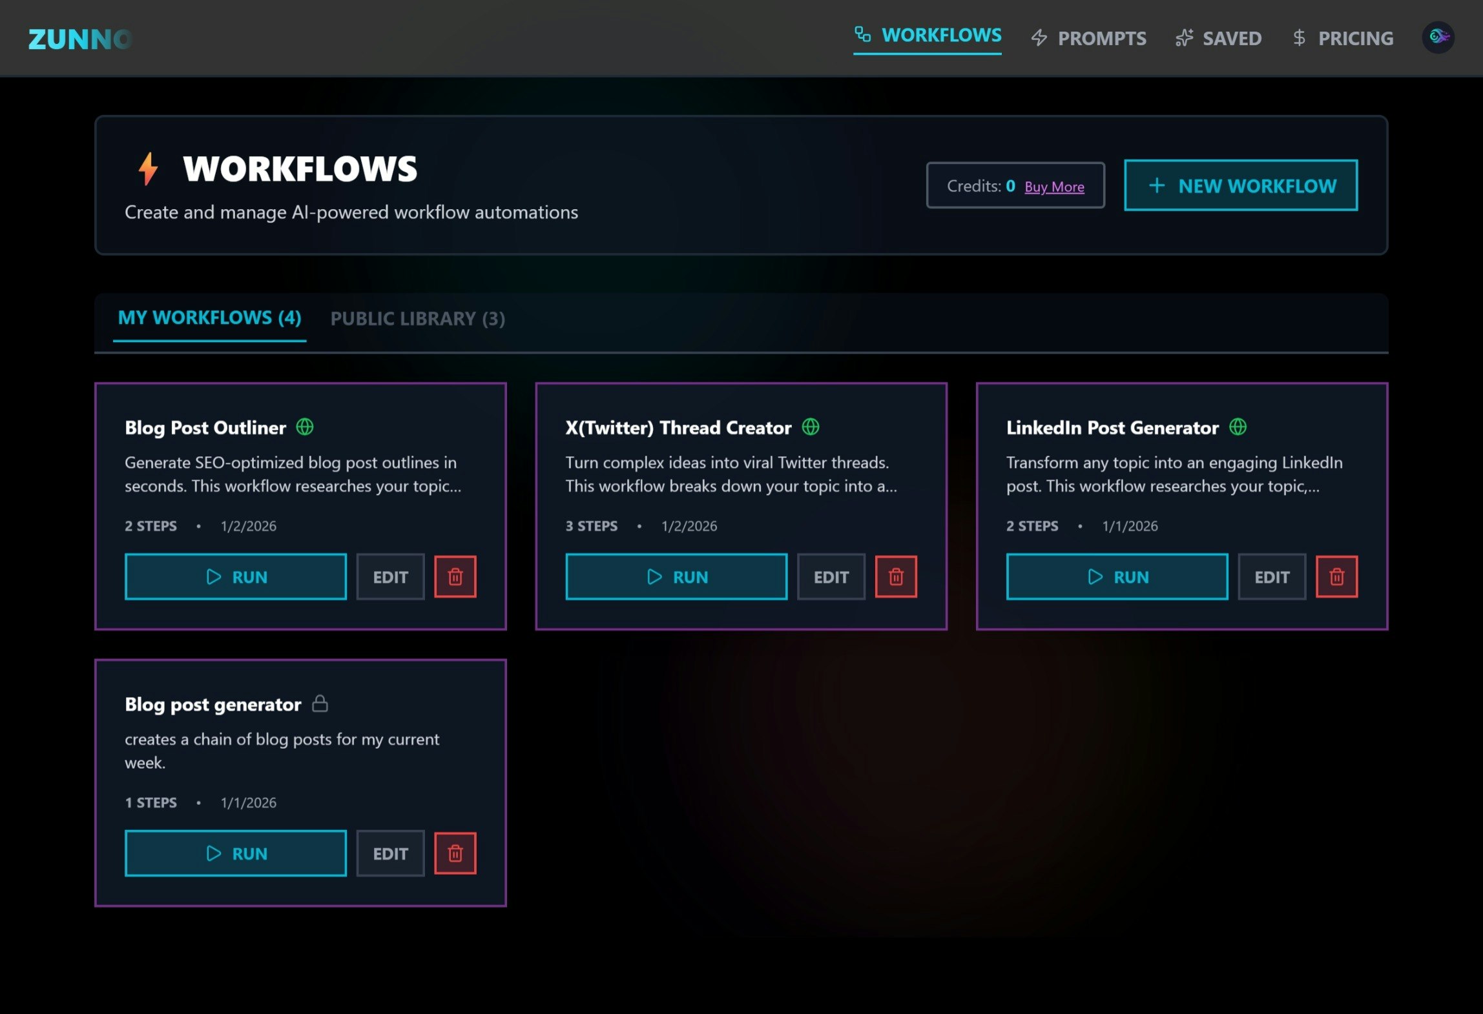Click trash icon on Blog post generator card
Screen dimensions: 1483x1014
[455, 853]
